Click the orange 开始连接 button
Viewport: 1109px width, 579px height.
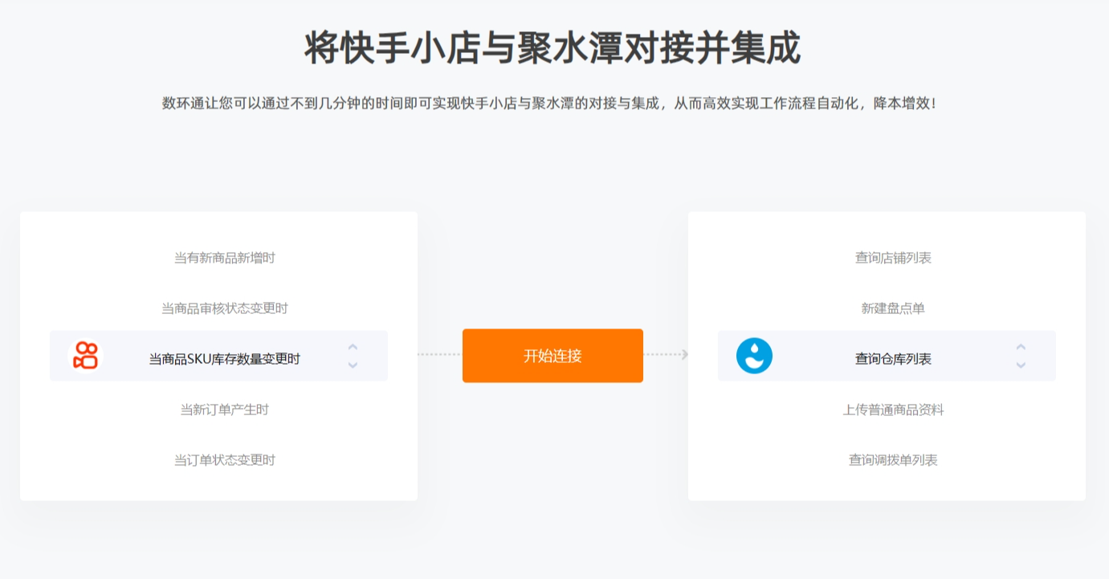click(552, 356)
